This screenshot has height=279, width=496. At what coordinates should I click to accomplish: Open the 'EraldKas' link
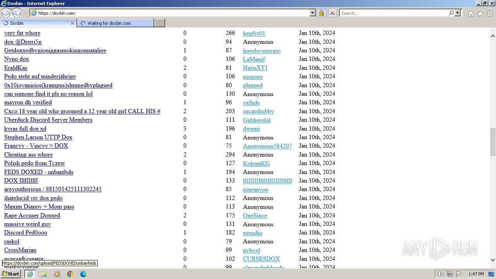[16, 68]
